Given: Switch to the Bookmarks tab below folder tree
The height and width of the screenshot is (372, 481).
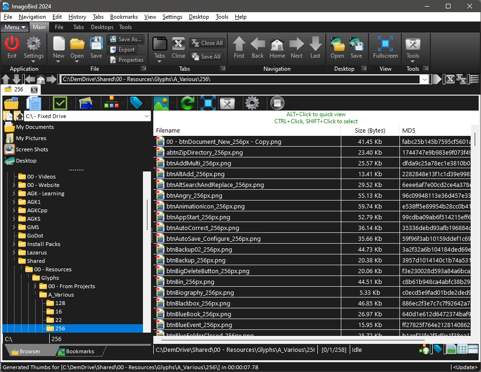Looking at the screenshot, I should [80, 351].
